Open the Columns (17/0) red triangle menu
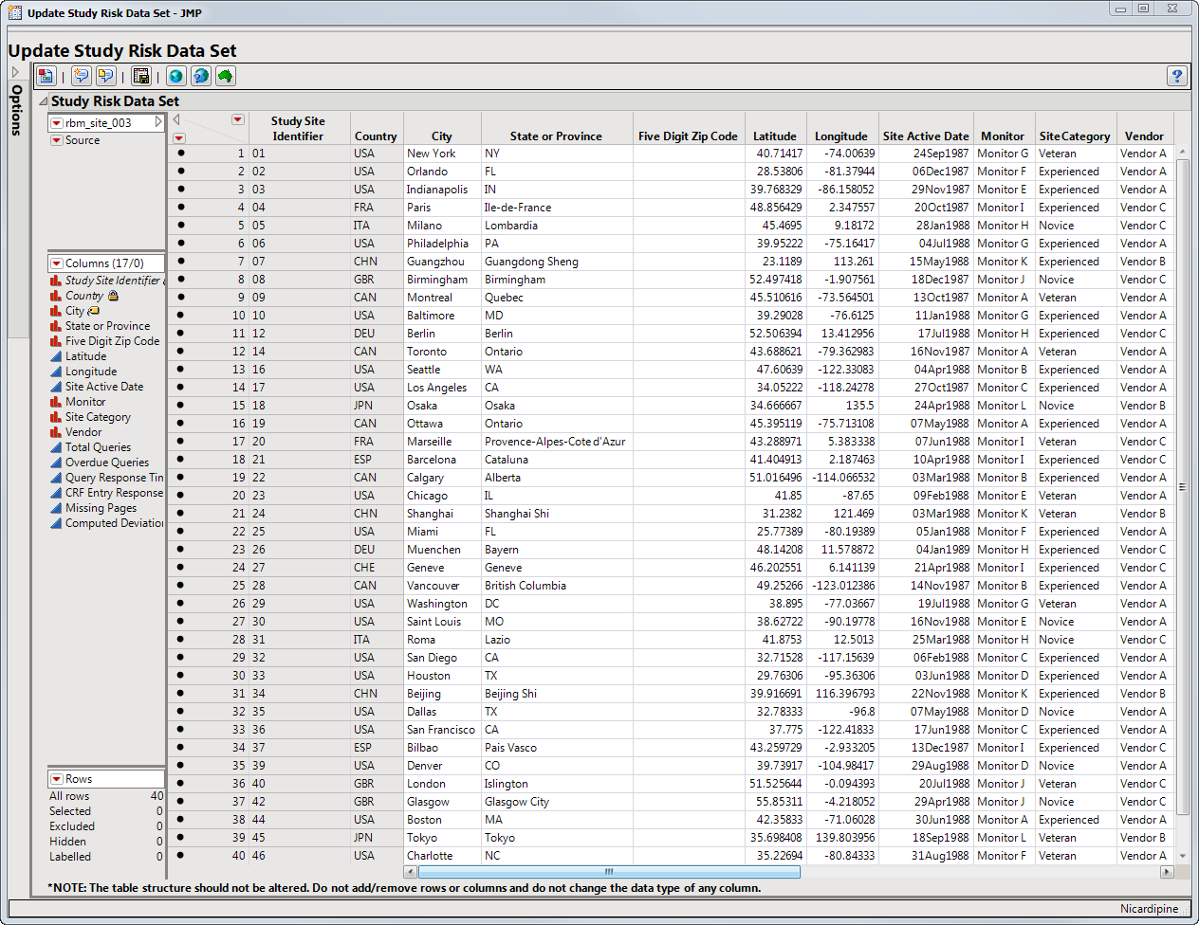Screen dimensions: 1199x925 57,263
